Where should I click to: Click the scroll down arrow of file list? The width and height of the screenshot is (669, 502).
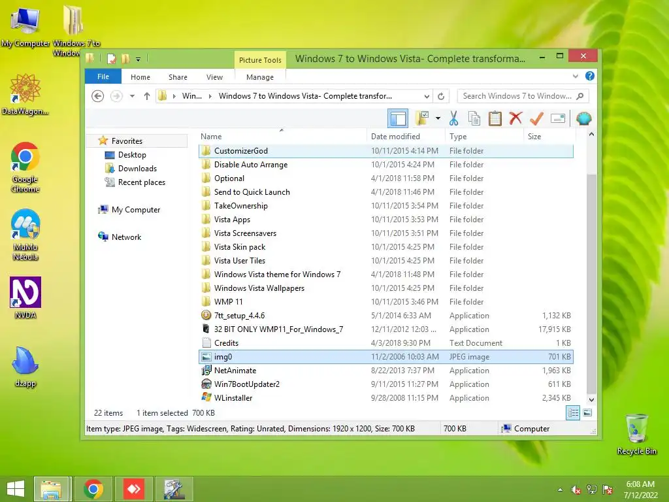pyautogui.click(x=591, y=400)
